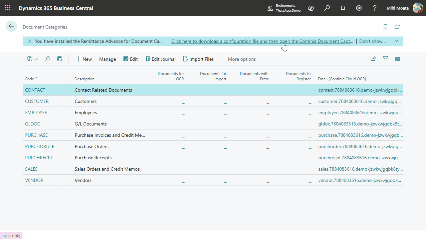The image size is (426, 239).
Task: Change the list layout view
Action: (397, 59)
